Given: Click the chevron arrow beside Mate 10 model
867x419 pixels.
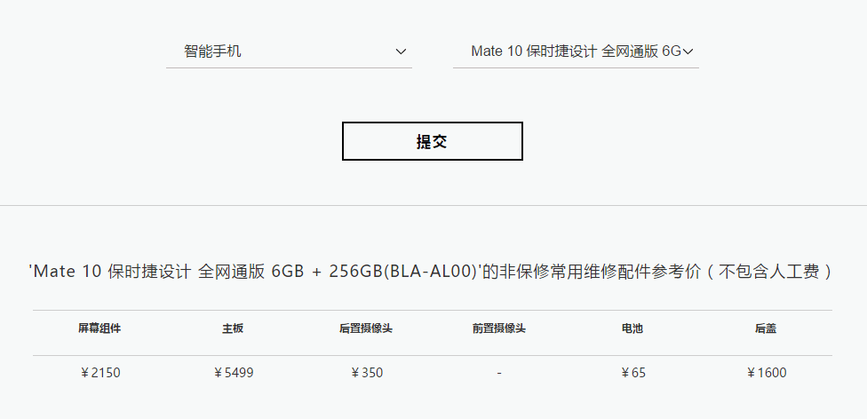Looking at the screenshot, I should [x=688, y=52].
